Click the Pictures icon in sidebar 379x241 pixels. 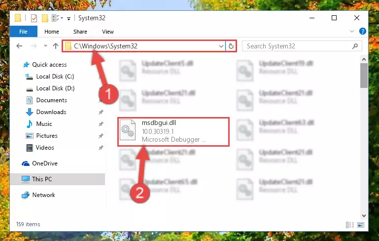[x=29, y=136]
